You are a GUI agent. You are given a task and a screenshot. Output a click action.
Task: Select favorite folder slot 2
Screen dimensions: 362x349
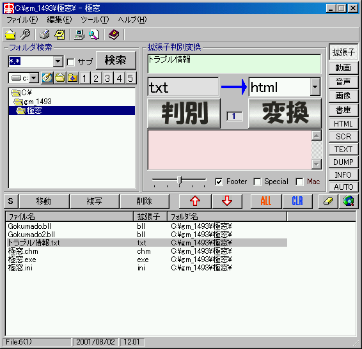[x=96, y=78]
